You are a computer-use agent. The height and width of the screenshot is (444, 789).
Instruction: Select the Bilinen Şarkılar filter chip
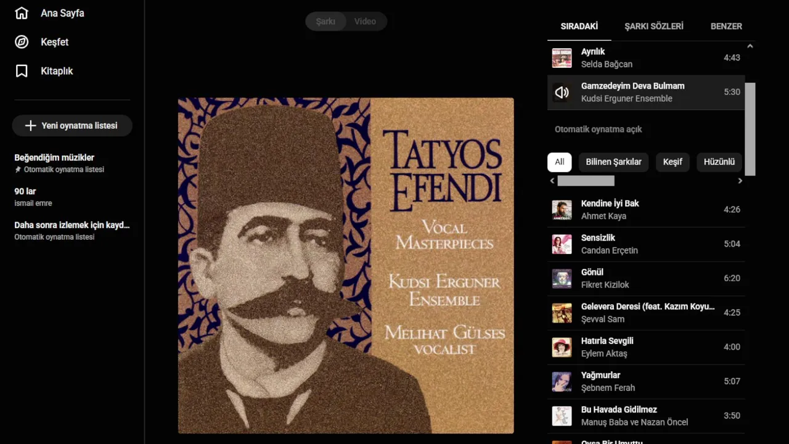613,162
